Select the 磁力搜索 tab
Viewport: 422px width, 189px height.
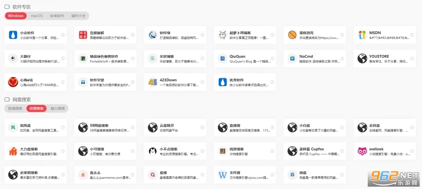point(58,108)
